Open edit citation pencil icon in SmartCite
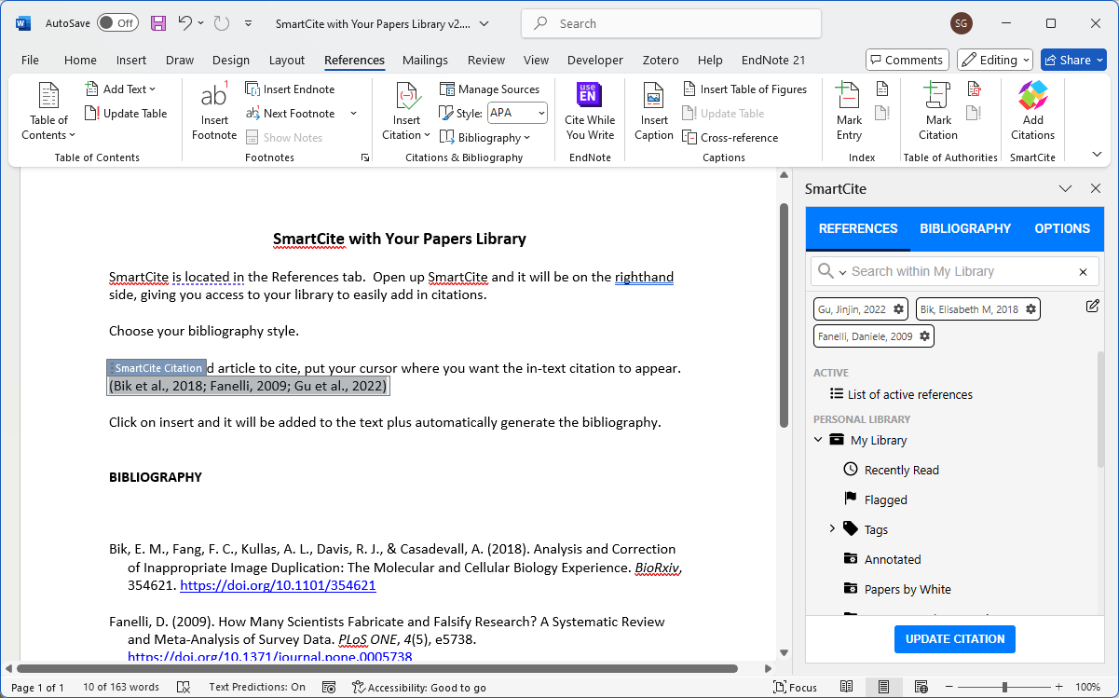The height and width of the screenshot is (698, 1119). [x=1092, y=307]
